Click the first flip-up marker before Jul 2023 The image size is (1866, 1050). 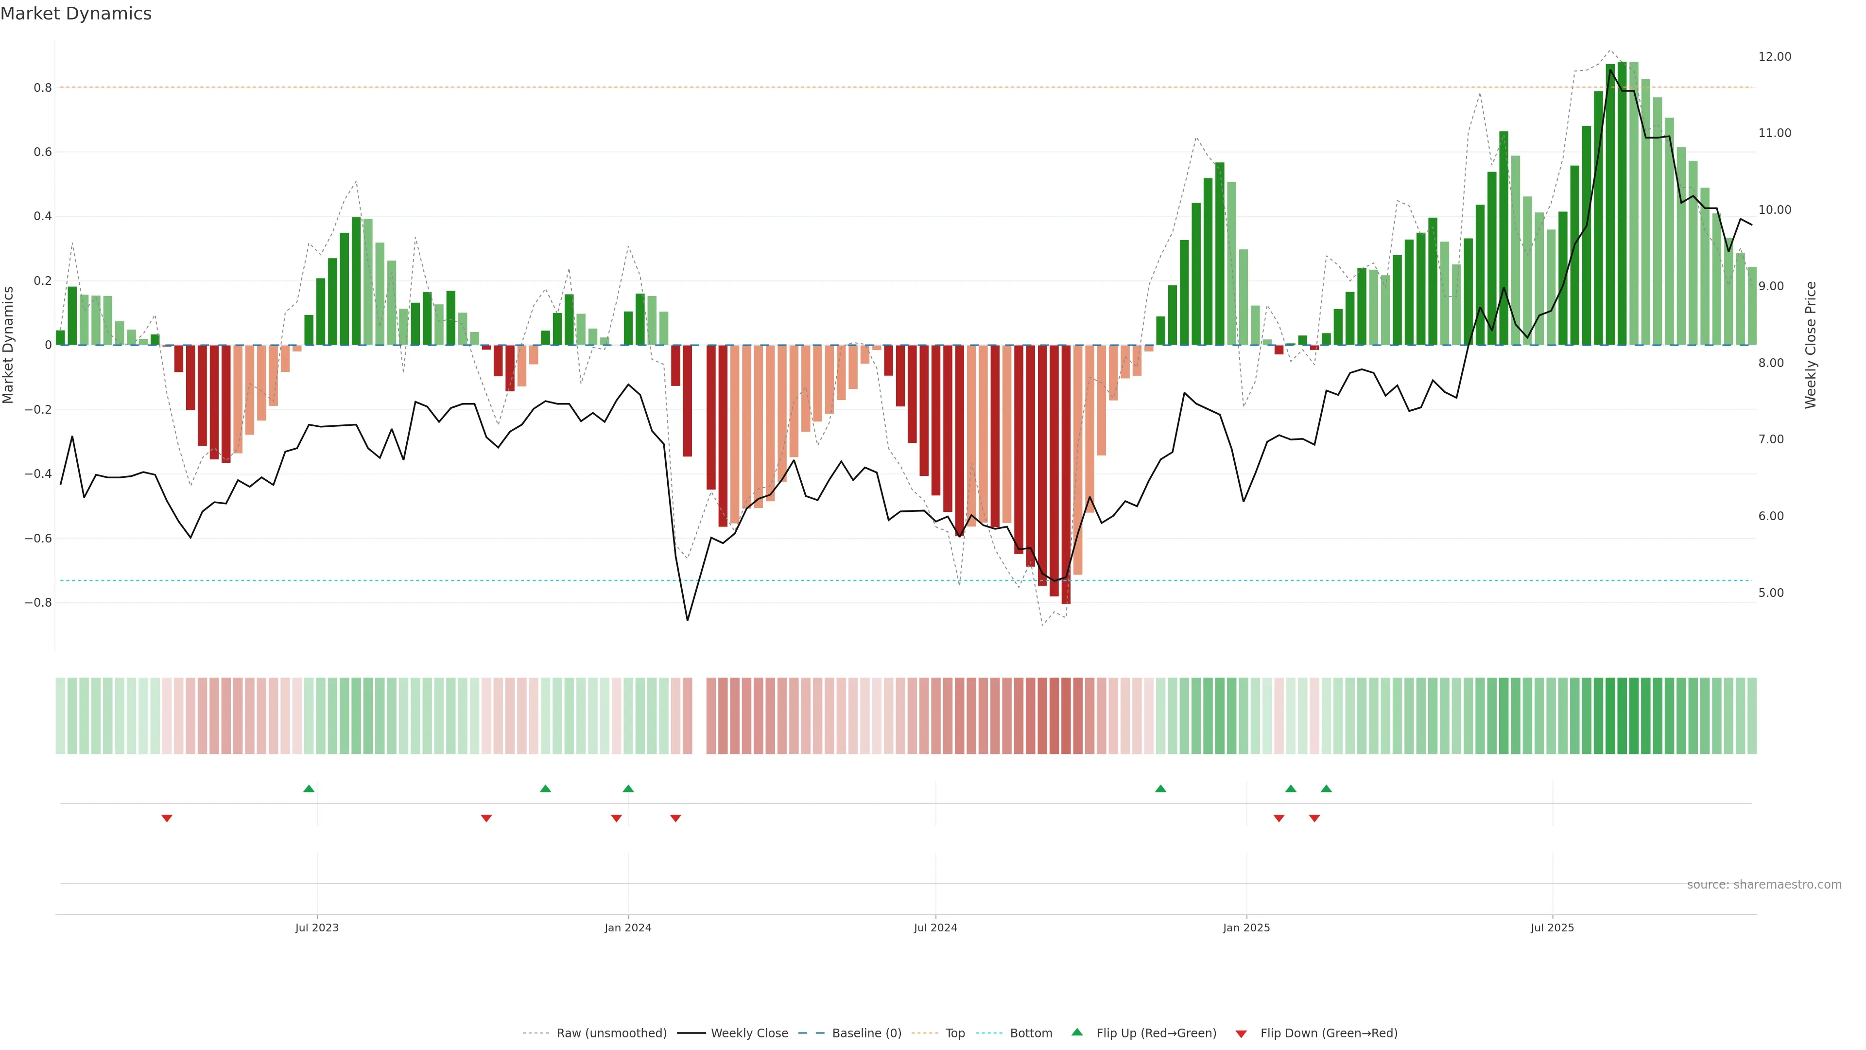[309, 788]
